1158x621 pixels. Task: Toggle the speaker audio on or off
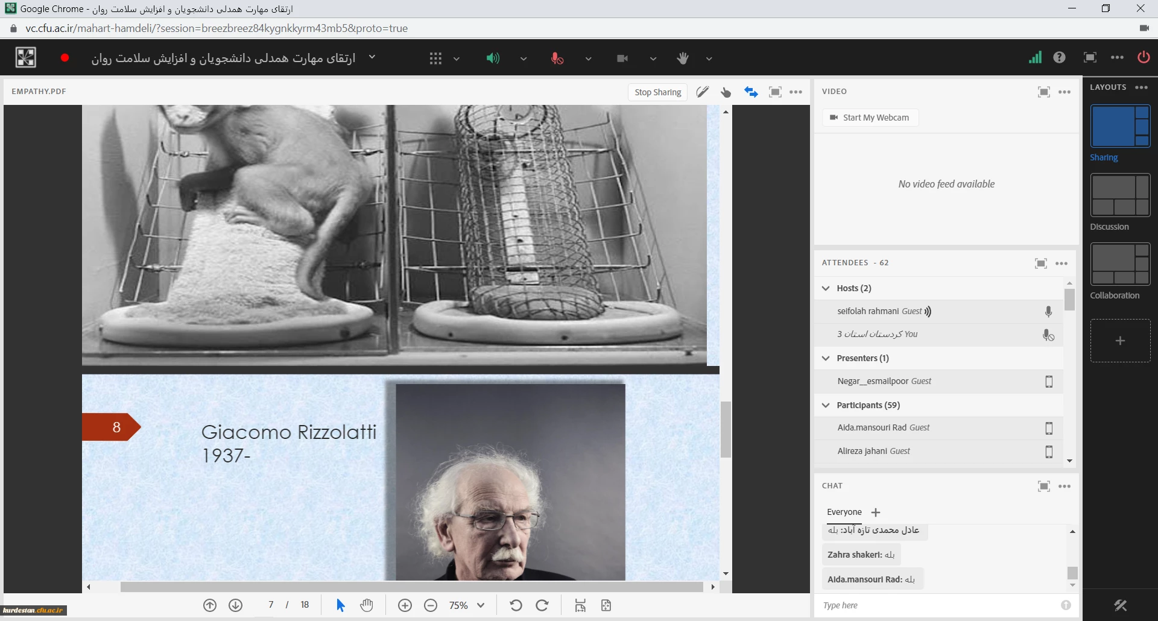click(493, 58)
